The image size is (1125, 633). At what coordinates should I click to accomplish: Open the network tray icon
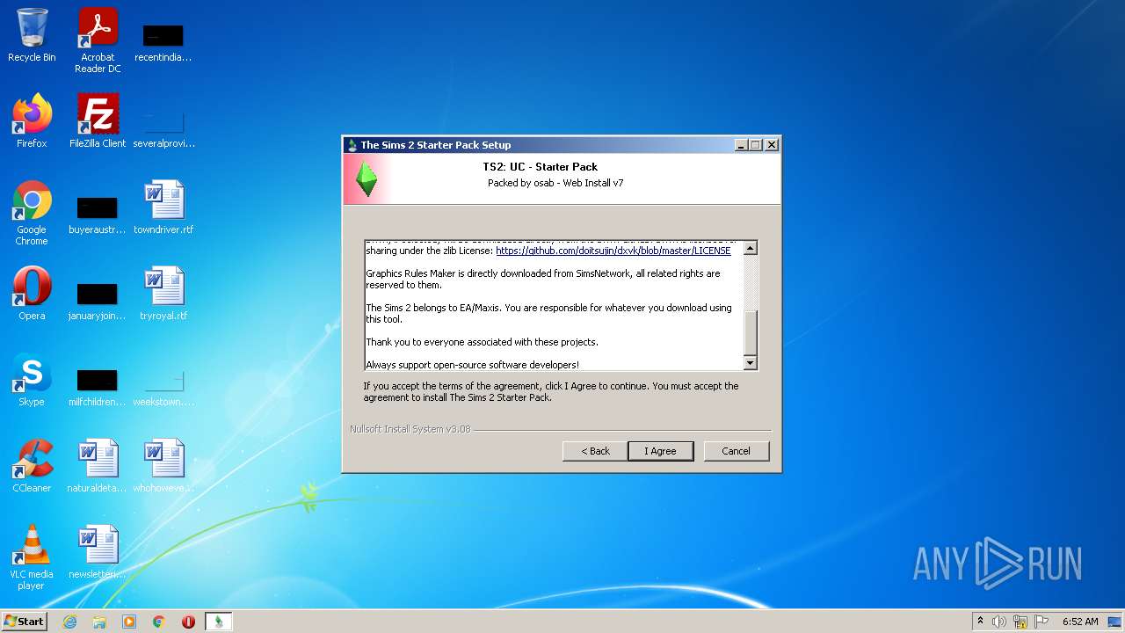(1020, 622)
